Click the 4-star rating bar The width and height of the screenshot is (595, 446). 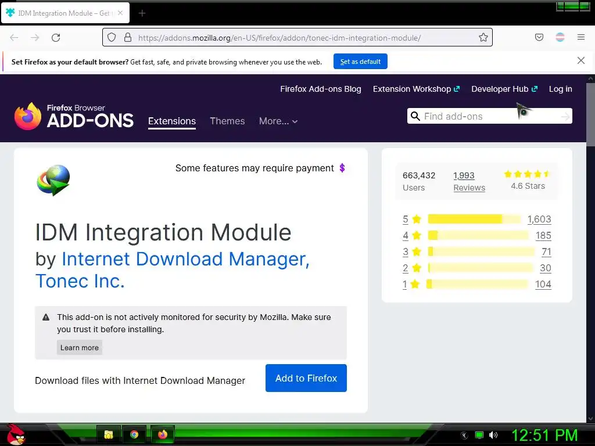pyautogui.click(x=478, y=235)
